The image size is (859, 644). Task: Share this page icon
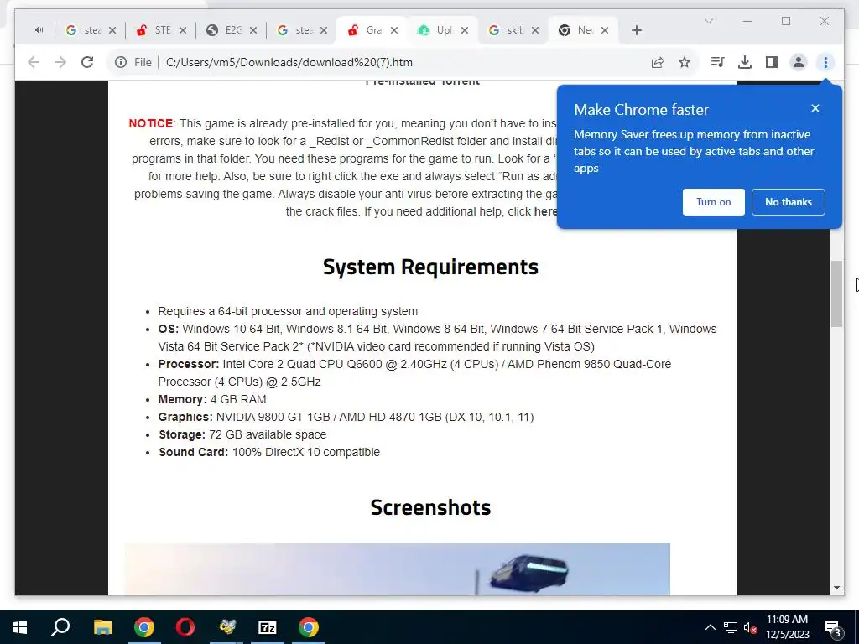point(658,62)
